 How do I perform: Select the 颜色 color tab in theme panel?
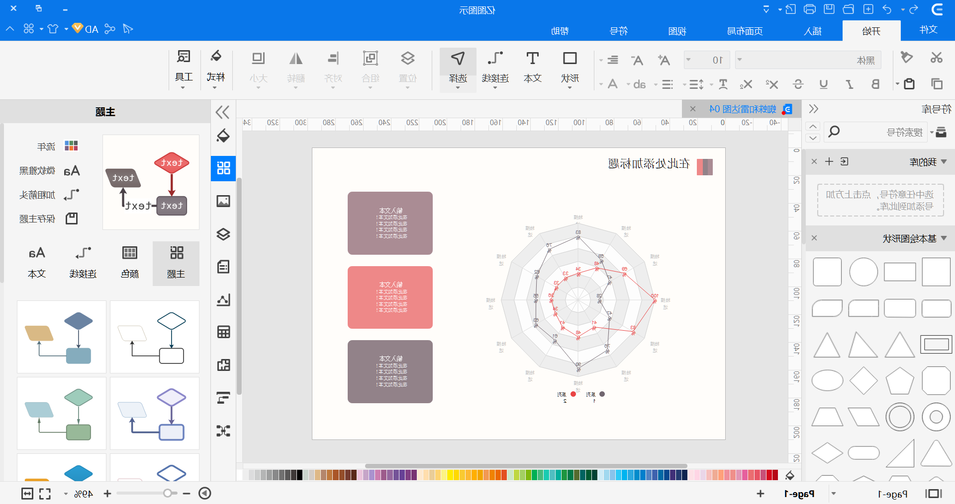[129, 263]
